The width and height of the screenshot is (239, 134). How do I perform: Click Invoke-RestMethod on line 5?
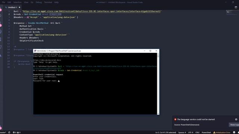point(38,23)
